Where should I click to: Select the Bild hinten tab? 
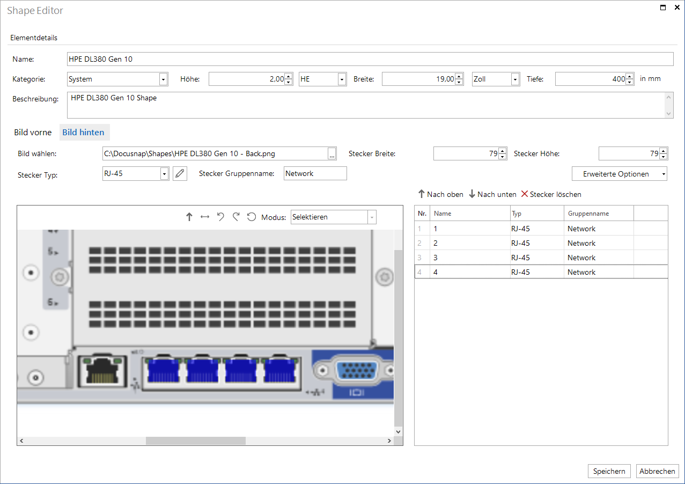[83, 132]
